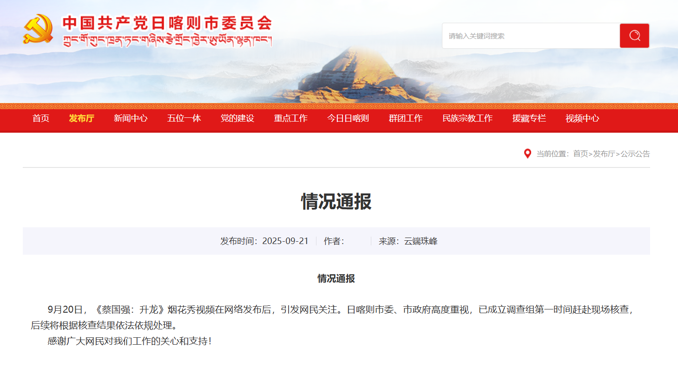Click the 中国共产党日喀则市委员会 site title

click(167, 23)
